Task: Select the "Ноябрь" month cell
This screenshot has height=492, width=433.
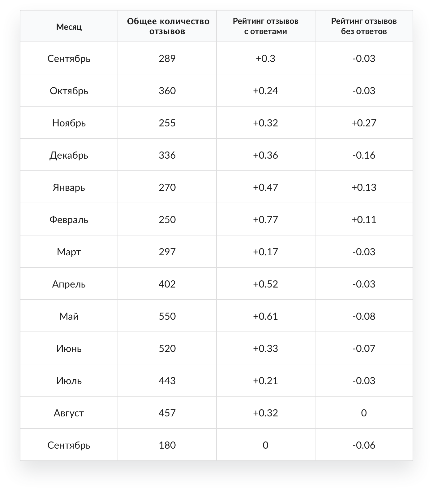Action: (x=69, y=123)
